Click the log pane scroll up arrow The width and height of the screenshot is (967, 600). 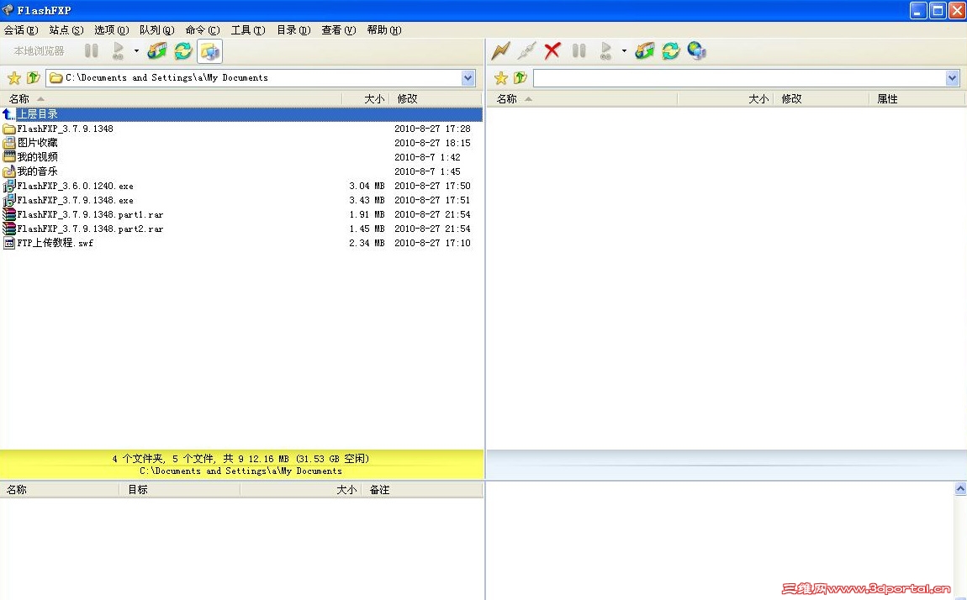click(960, 488)
